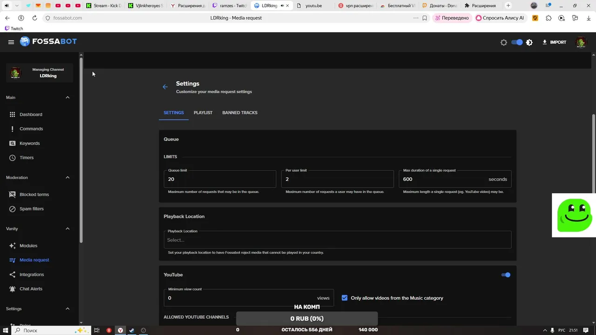596x335 pixels.
Task: Uncheck Only allow videos from Music category
Action: point(345,298)
